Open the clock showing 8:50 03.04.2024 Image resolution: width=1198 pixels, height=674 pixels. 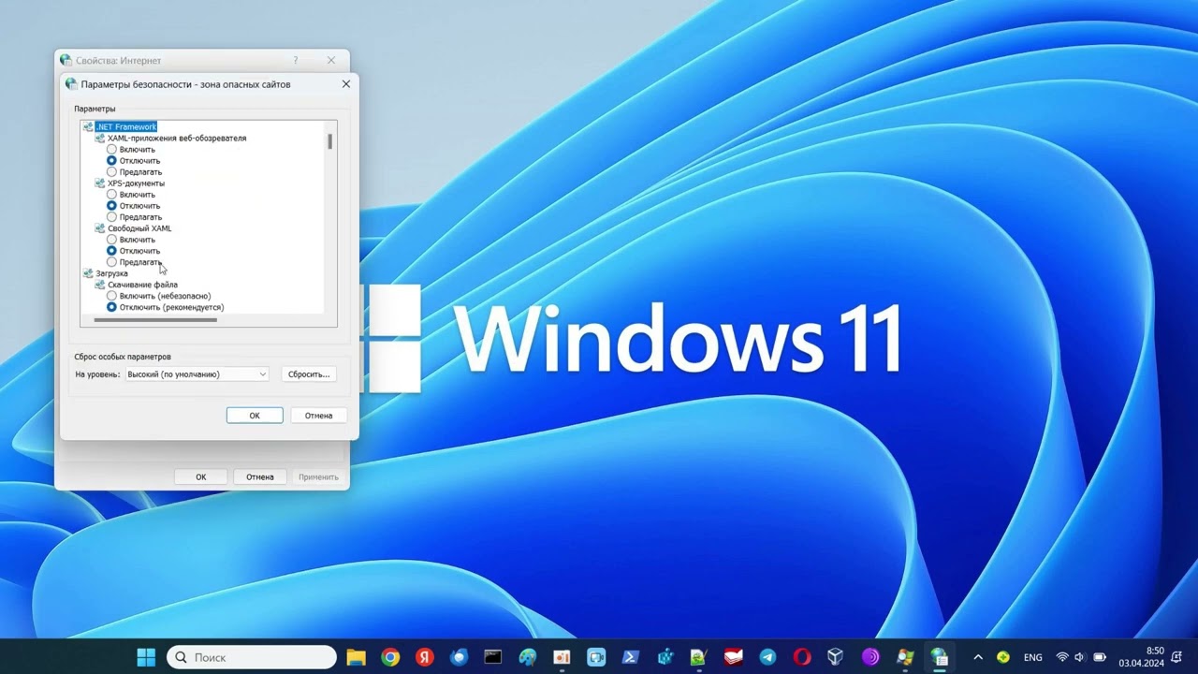1142,657
